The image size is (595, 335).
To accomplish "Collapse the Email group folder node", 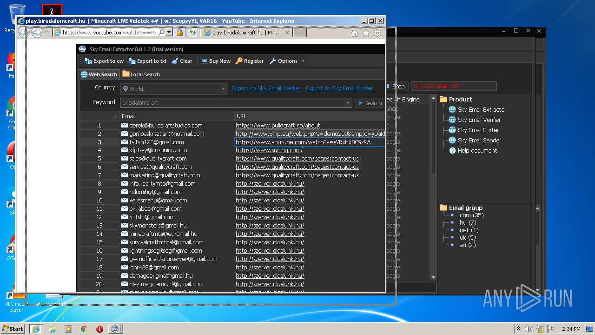I will tap(443, 208).
